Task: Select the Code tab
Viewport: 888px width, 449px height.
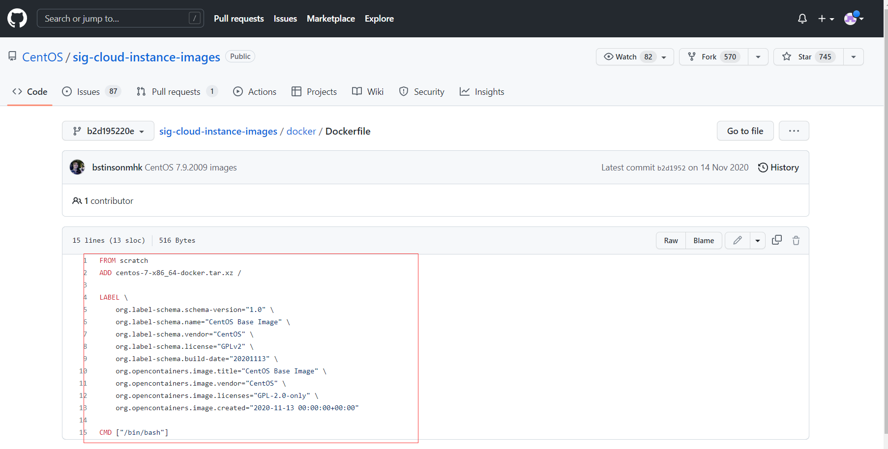Action: pos(30,92)
